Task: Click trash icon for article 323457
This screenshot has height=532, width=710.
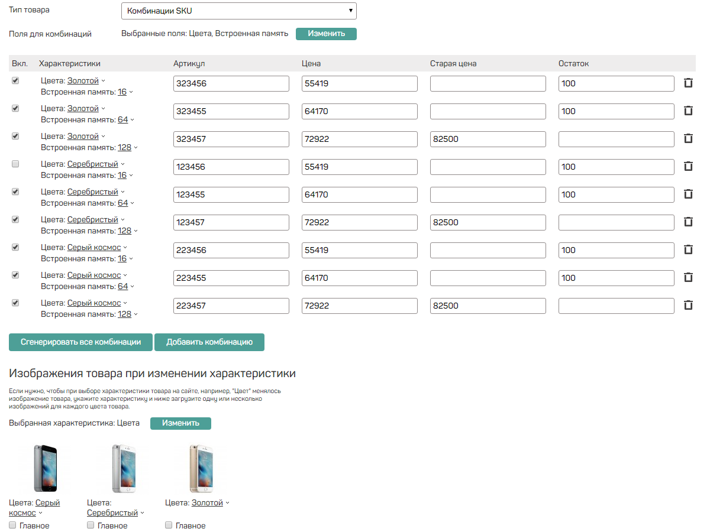Action: coord(688,139)
